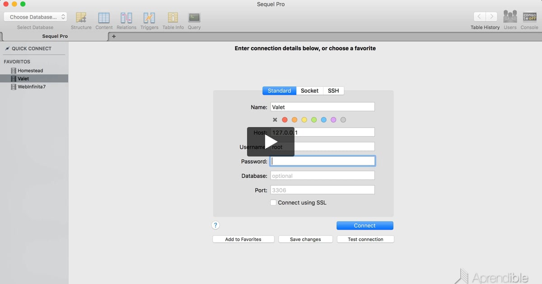Select the Homestead favorite
The image size is (542, 284).
(x=30, y=71)
